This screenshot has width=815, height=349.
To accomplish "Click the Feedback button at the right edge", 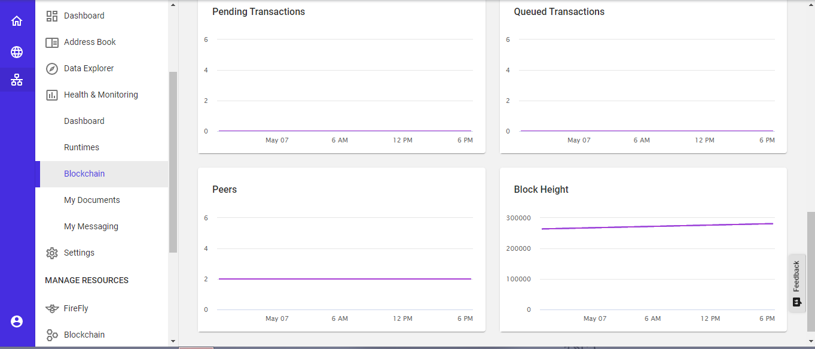I will 796,283.
